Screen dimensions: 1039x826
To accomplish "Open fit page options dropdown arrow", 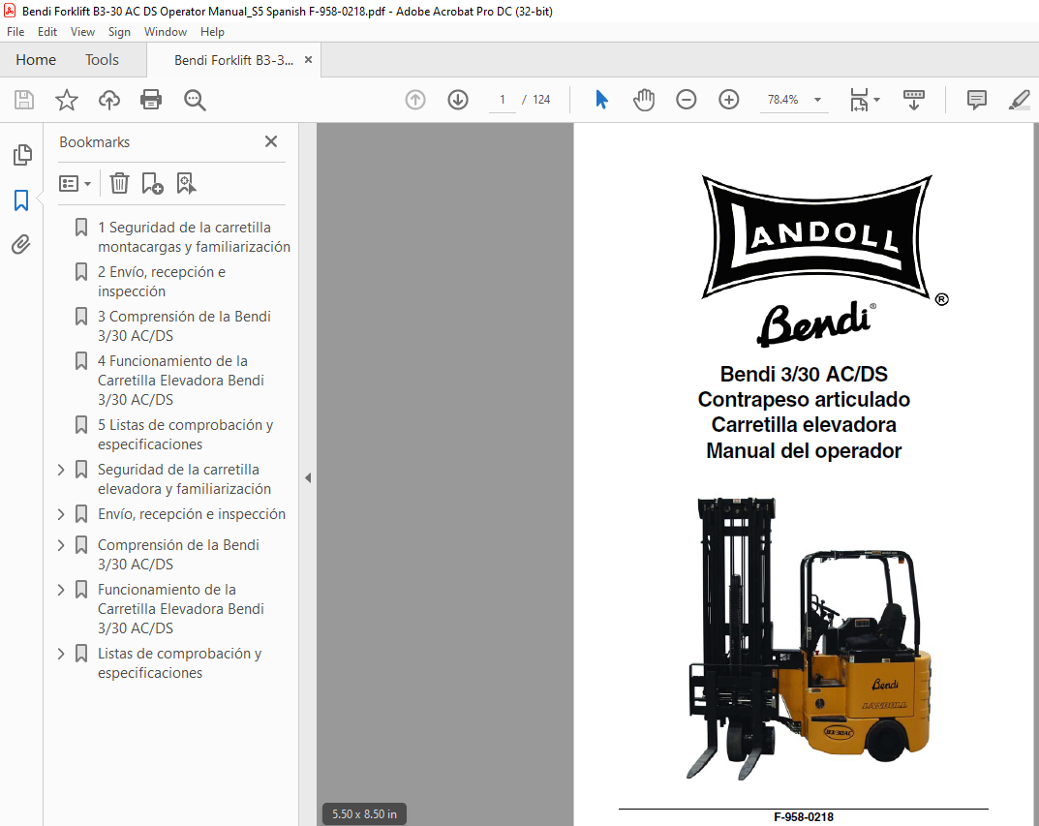I will pyautogui.click(x=876, y=100).
